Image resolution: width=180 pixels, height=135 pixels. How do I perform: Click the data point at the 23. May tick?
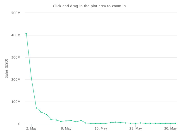click(136, 123)
